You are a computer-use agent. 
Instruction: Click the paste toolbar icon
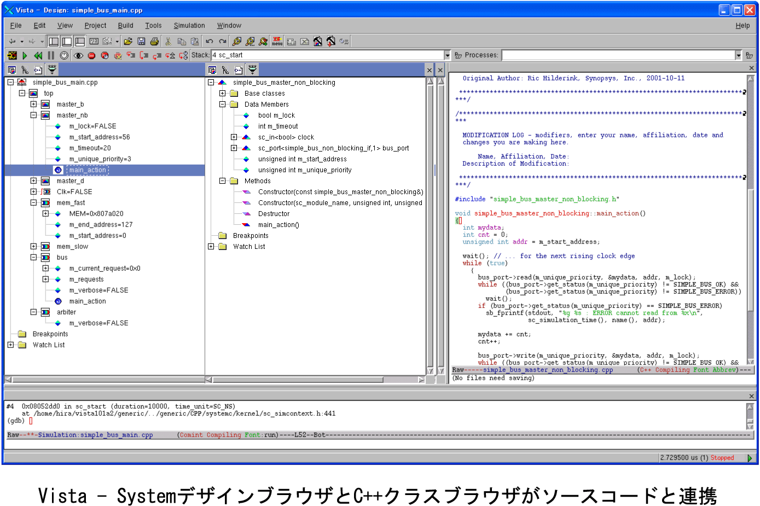pos(195,41)
